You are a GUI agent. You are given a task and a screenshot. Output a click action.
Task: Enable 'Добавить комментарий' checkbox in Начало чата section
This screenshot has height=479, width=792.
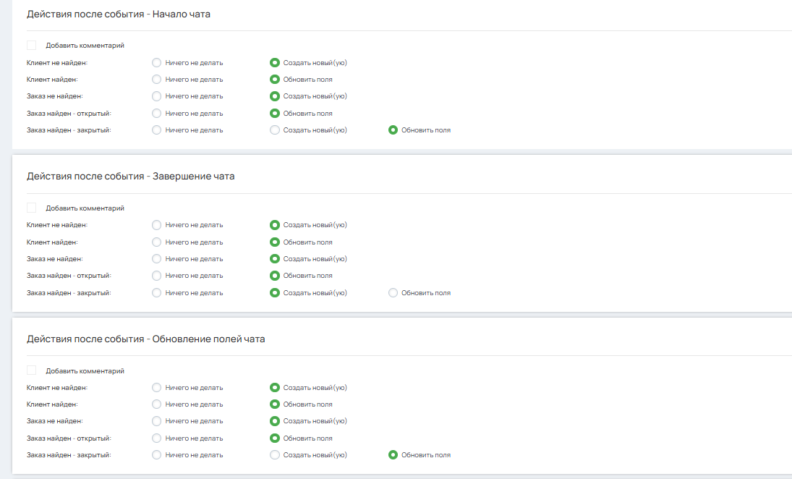click(x=32, y=45)
